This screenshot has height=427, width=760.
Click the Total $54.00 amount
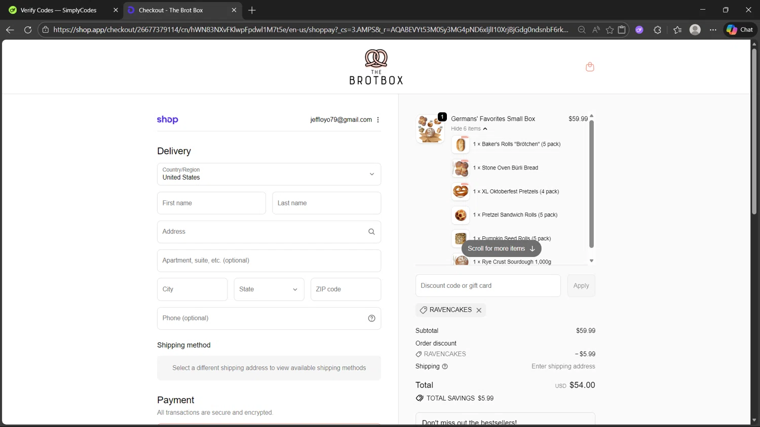pos(582,385)
